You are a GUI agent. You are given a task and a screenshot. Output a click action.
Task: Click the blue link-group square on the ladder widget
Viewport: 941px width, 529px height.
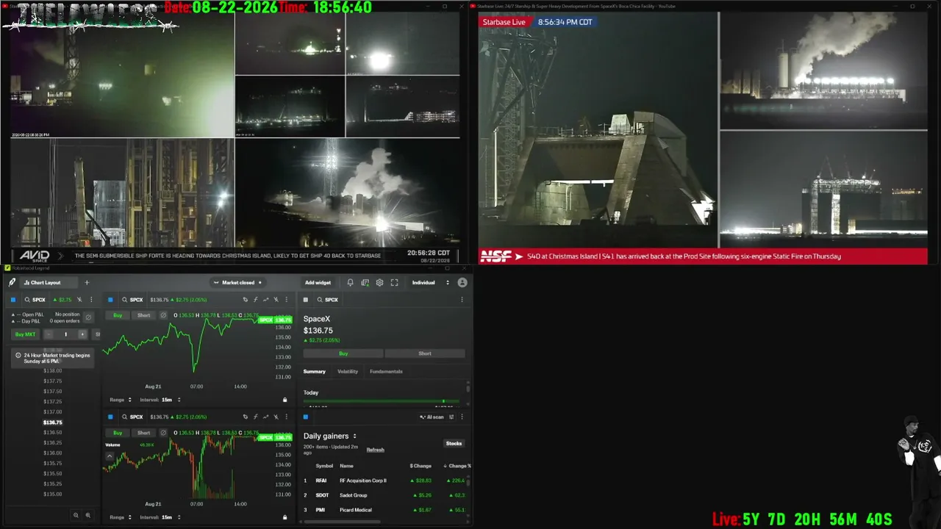tap(13, 300)
